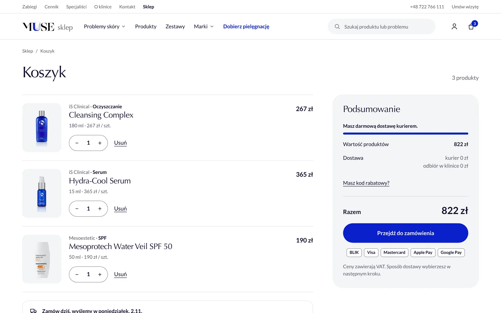
Task: Go to Sklep breadcrumb
Action: [x=28, y=51]
